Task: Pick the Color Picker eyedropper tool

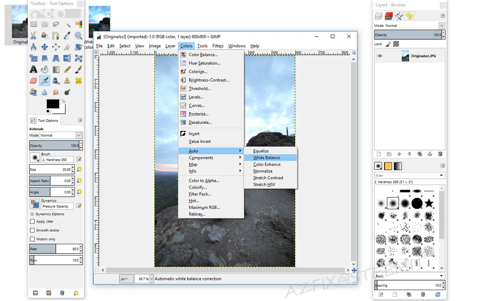Action: pyautogui.click(x=67, y=36)
